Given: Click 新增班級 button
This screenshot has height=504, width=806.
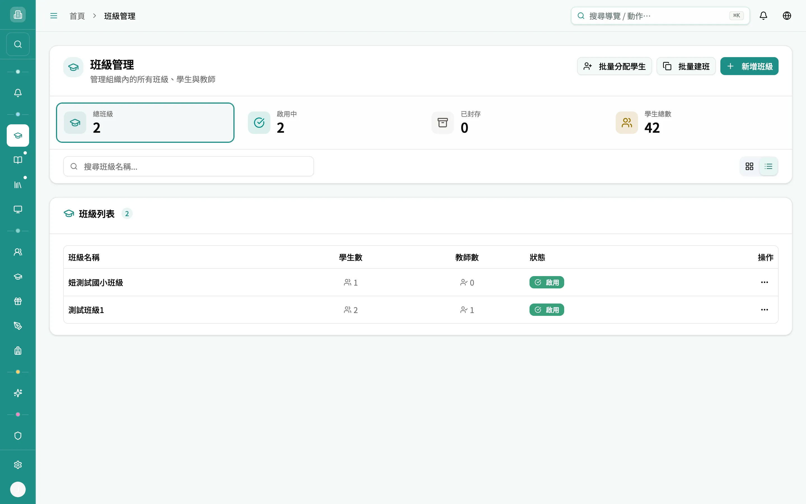Looking at the screenshot, I should 749,66.
